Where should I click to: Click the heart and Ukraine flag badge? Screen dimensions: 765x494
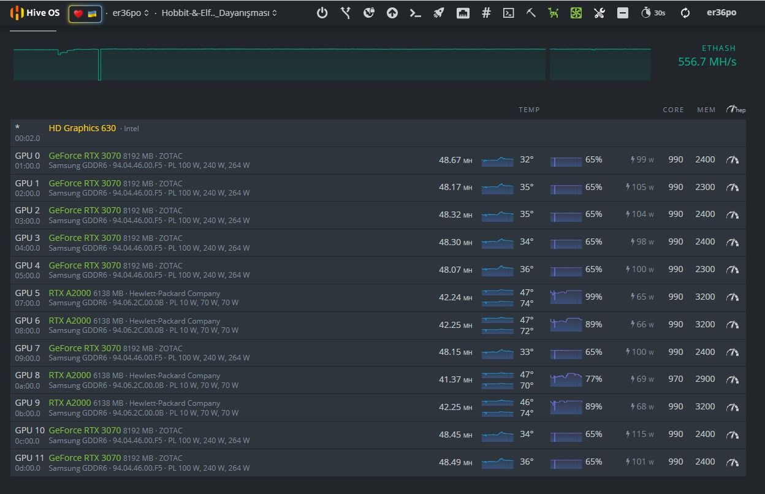click(x=85, y=13)
